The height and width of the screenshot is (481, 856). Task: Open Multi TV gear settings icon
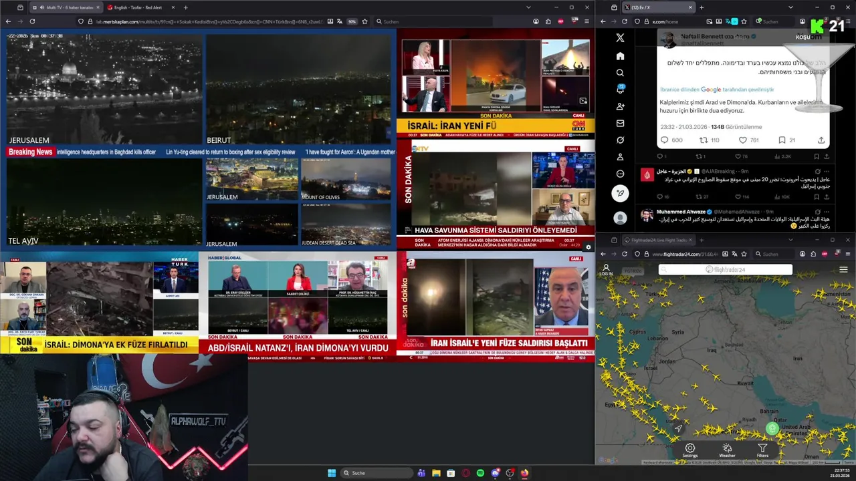point(588,247)
